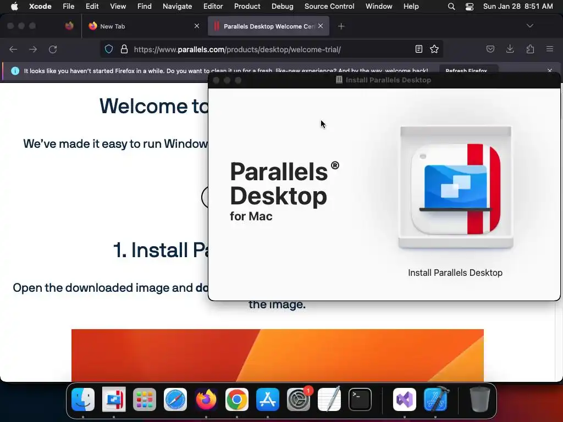The width and height of the screenshot is (563, 422).
Task: Close the Parallels Desktop Welcome tab
Action: pyautogui.click(x=321, y=26)
